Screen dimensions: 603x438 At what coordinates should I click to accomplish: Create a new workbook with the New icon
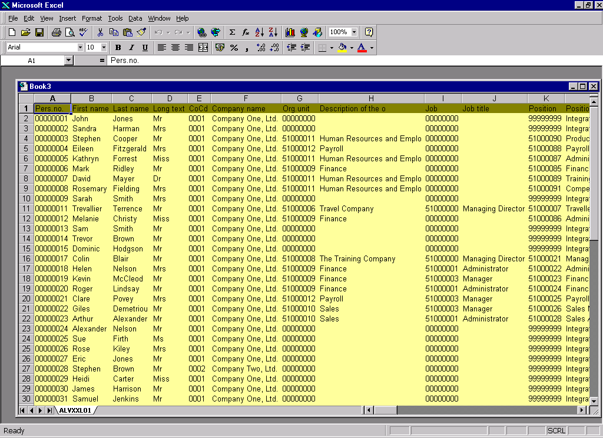(x=12, y=32)
